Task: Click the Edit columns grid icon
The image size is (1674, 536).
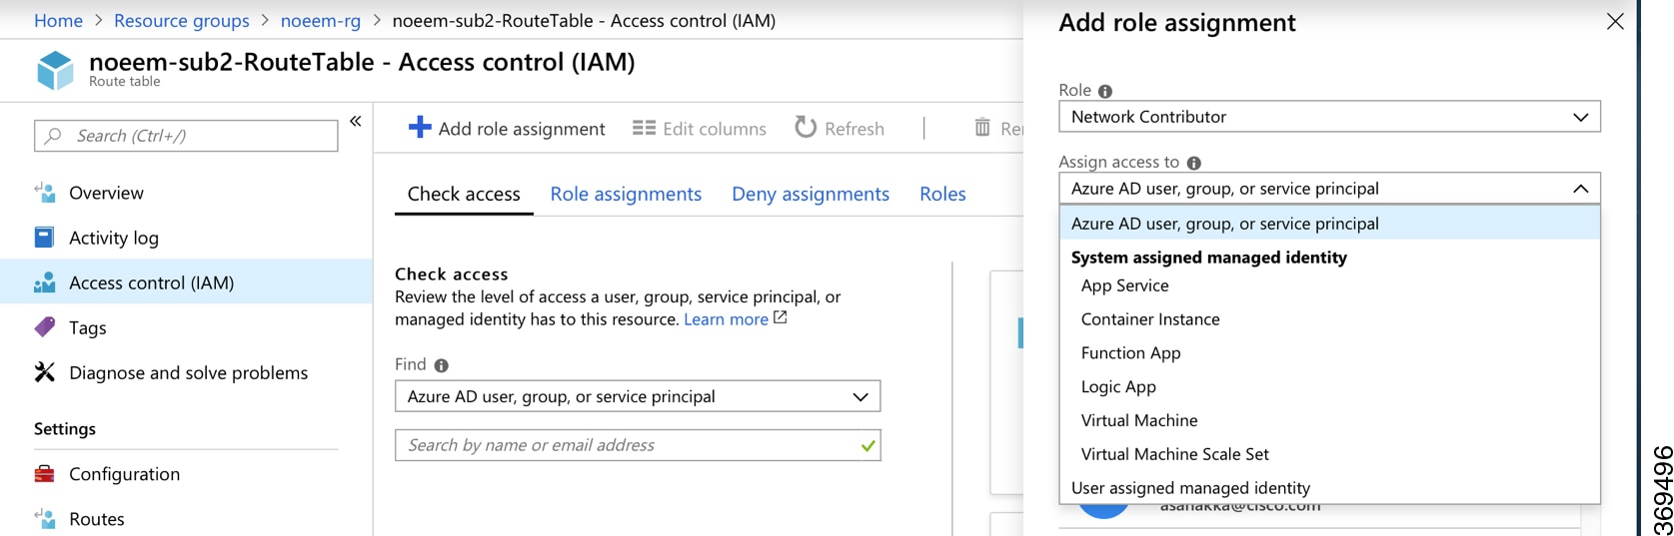Action: click(x=645, y=128)
